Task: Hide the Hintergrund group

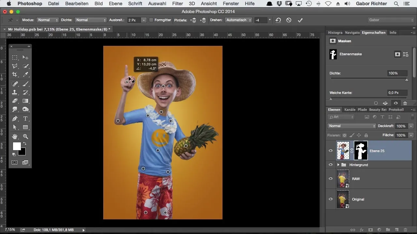Action: coord(331,165)
